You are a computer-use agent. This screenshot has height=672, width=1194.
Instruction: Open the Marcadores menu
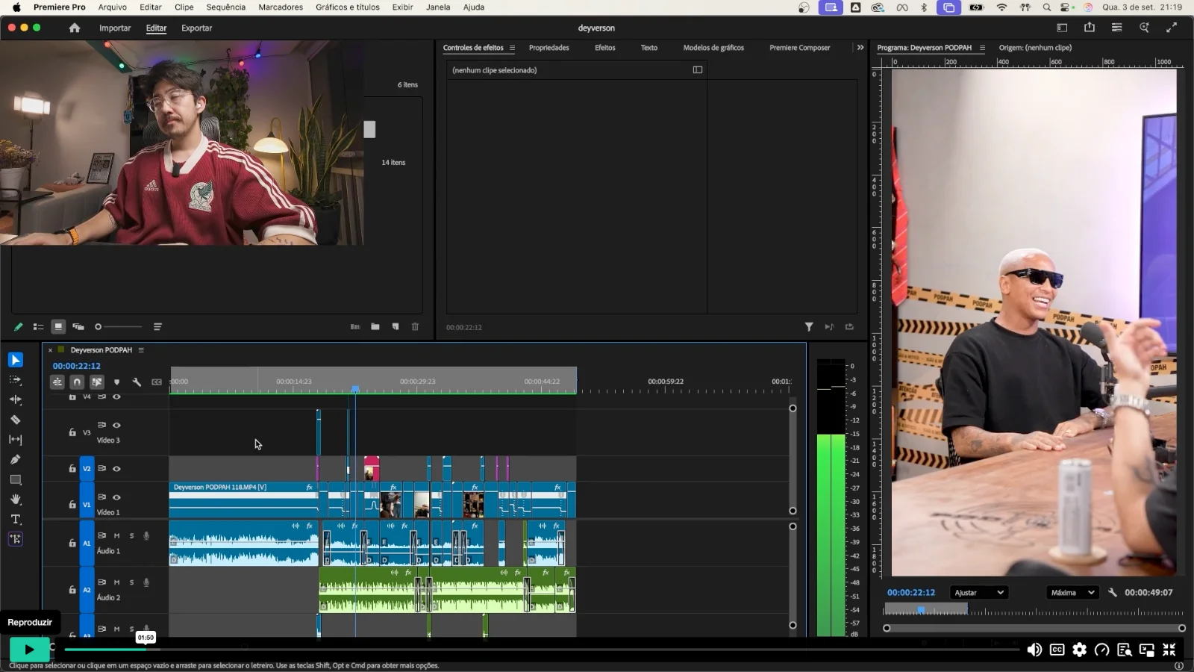pos(281,7)
